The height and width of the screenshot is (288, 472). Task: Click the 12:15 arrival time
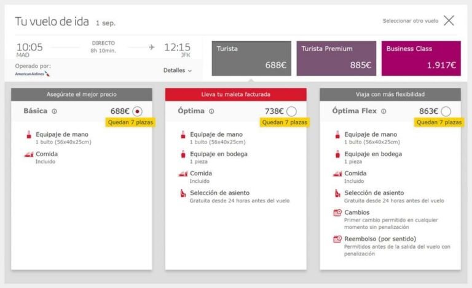[177, 47]
